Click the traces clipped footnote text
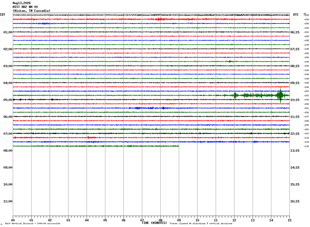This screenshot has height=227, width=310. click(x=201, y=224)
